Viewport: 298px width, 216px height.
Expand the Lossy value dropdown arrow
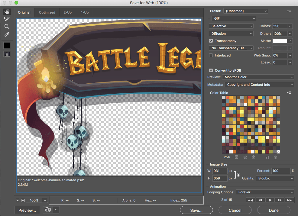[290, 62]
